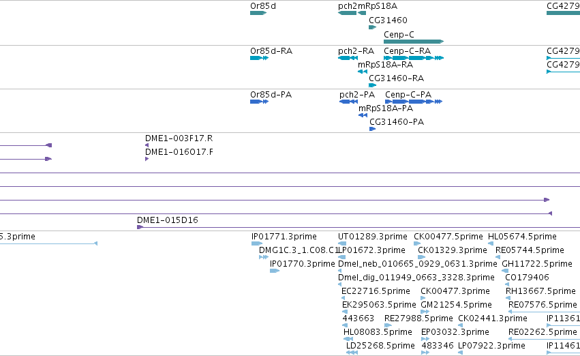Select the CK02441.3prime EST label
Viewport: 580px width, 356px height.
pyautogui.click(x=493, y=318)
